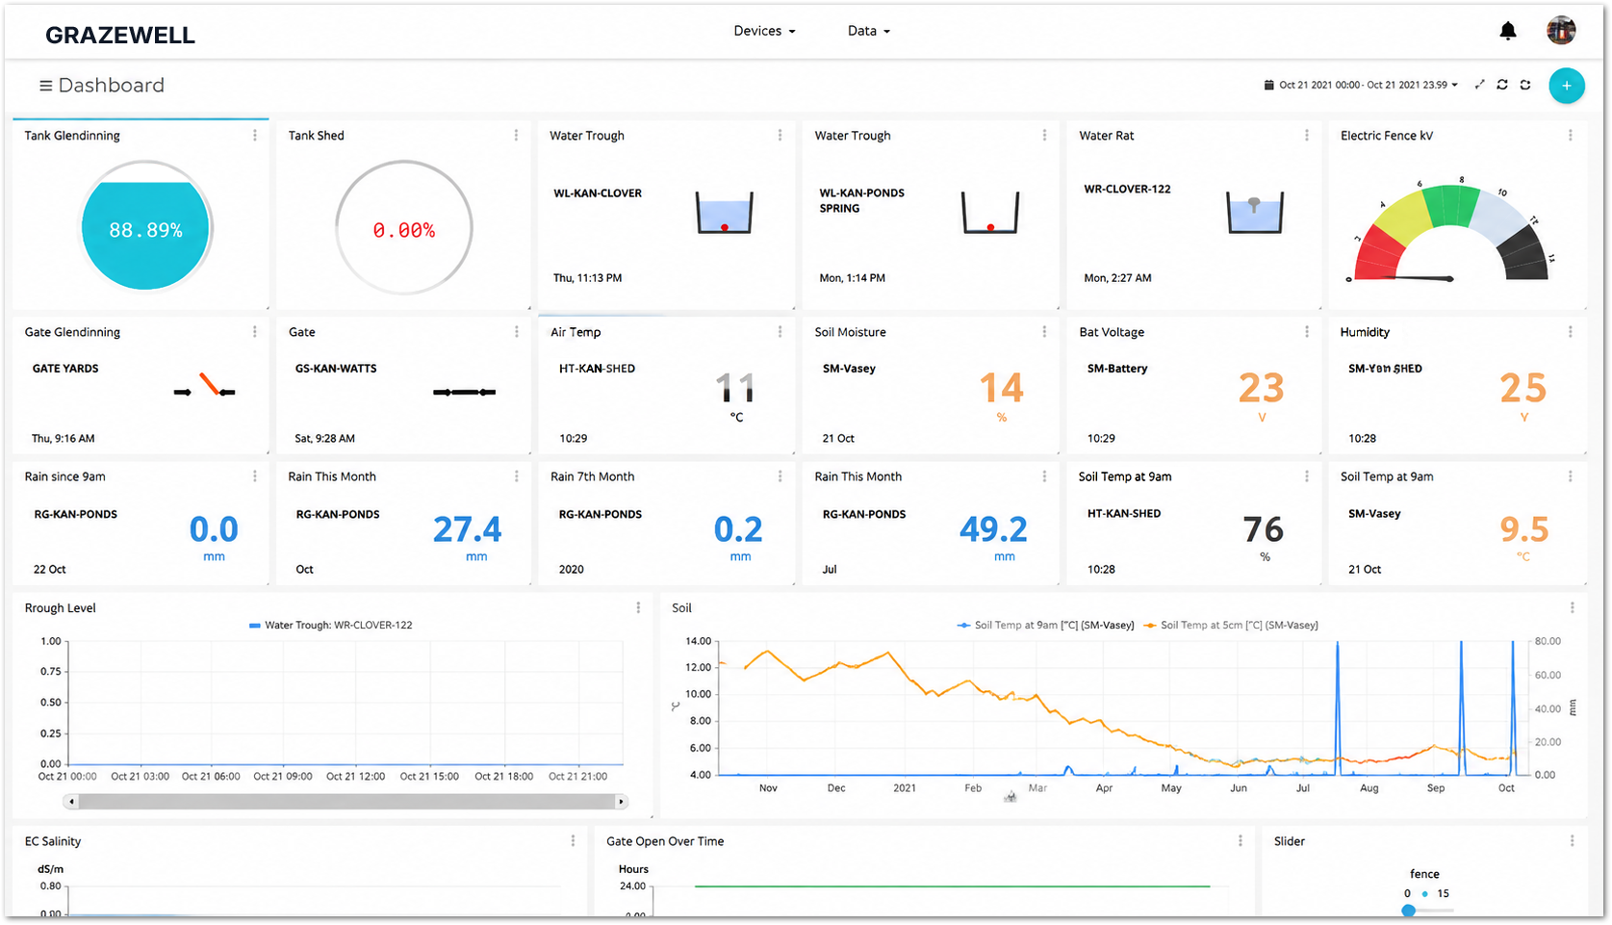Open Soil chart options menu
The width and height of the screenshot is (1612, 925).
click(x=1573, y=608)
